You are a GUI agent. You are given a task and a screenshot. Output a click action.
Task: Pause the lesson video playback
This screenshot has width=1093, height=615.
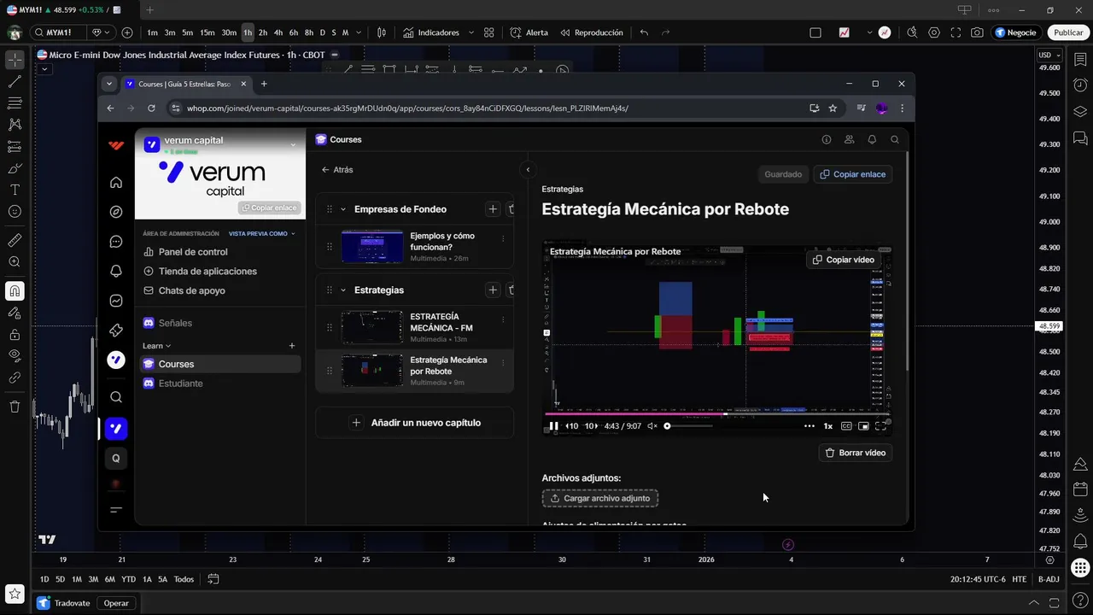[x=553, y=425]
